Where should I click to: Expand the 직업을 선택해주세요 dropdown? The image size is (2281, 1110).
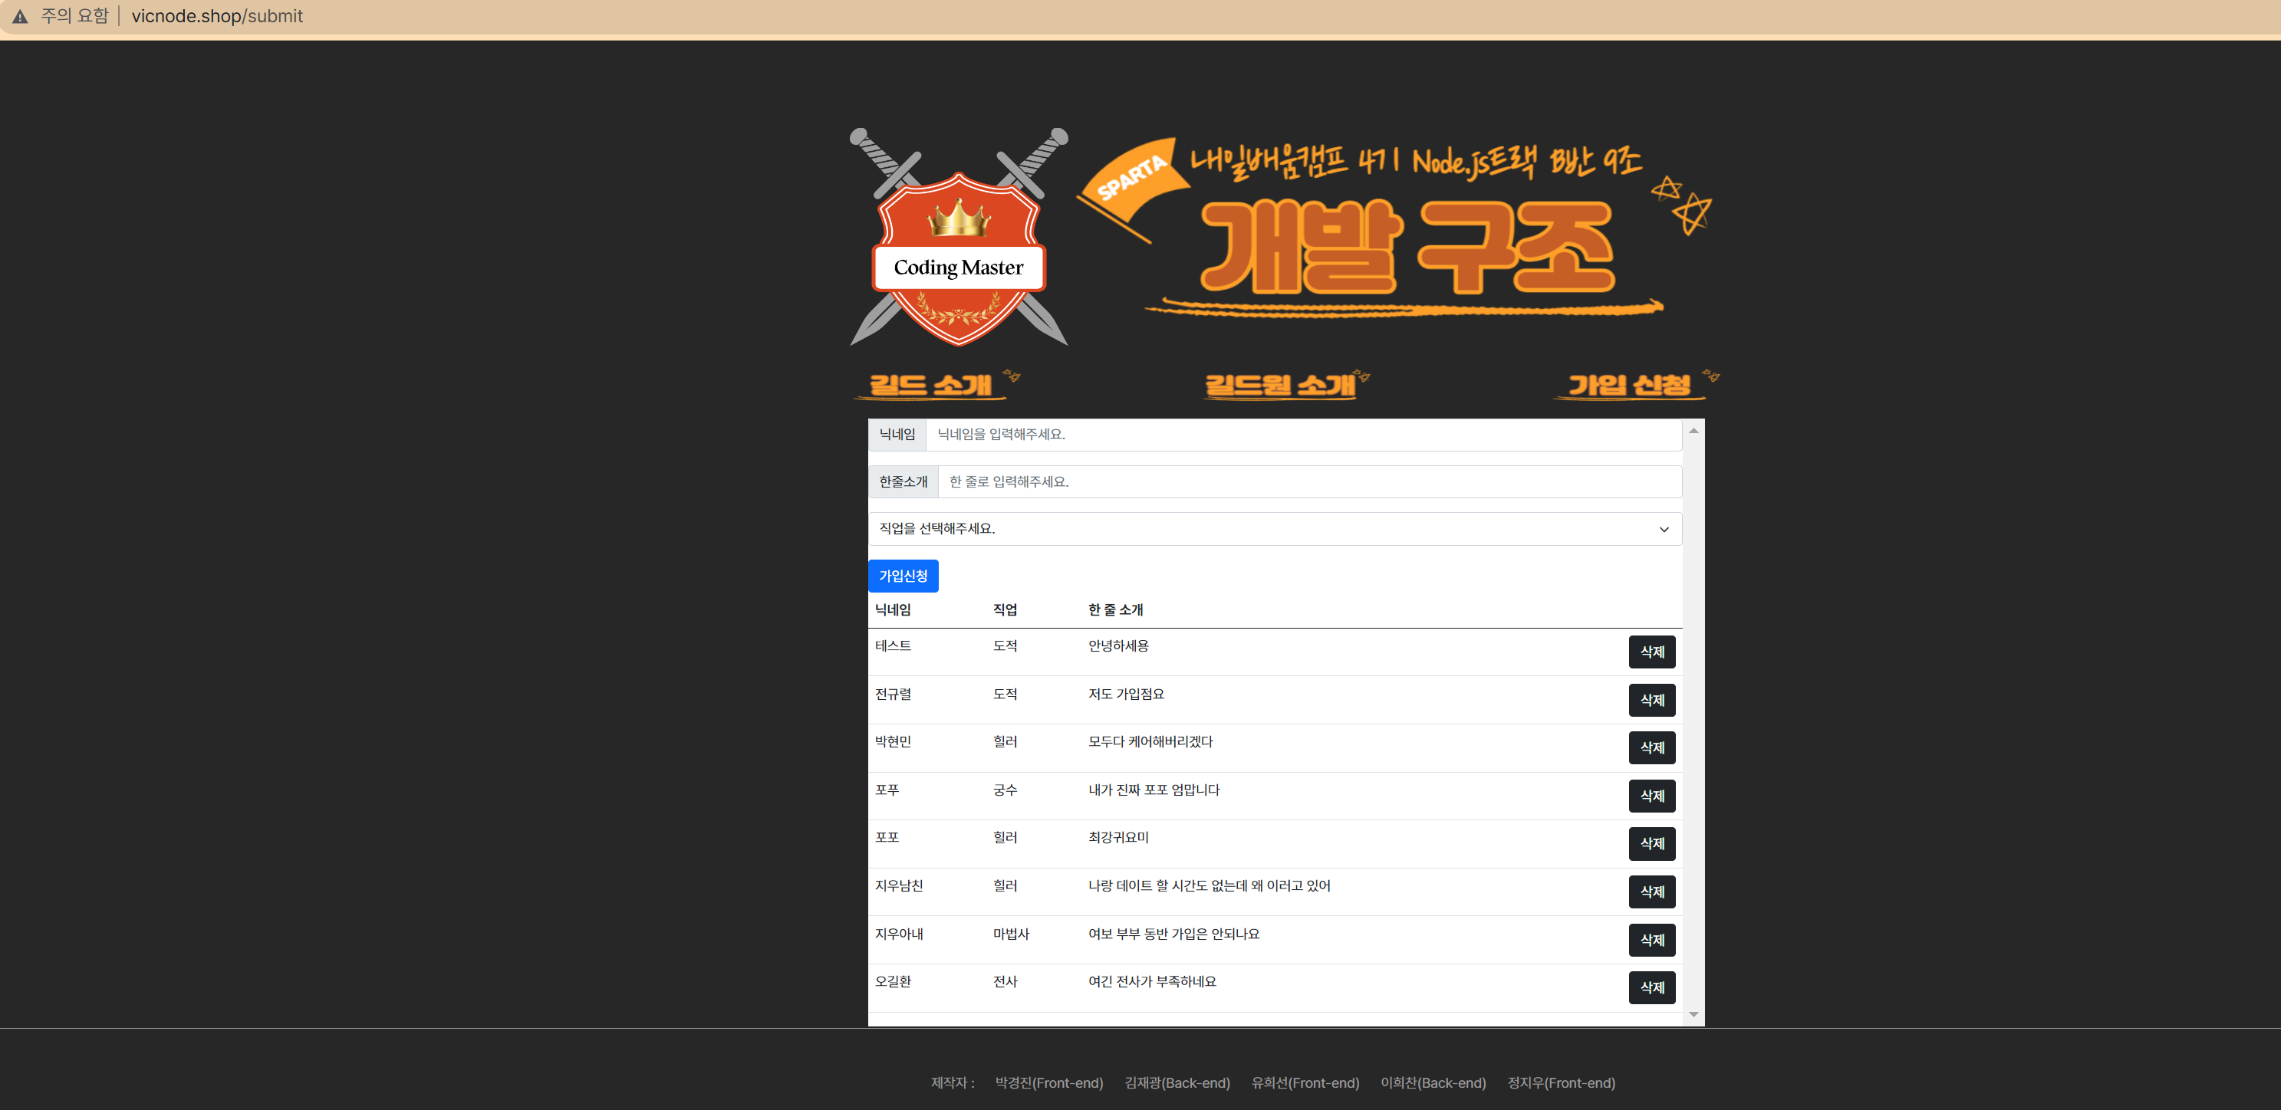pyautogui.click(x=1273, y=528)
